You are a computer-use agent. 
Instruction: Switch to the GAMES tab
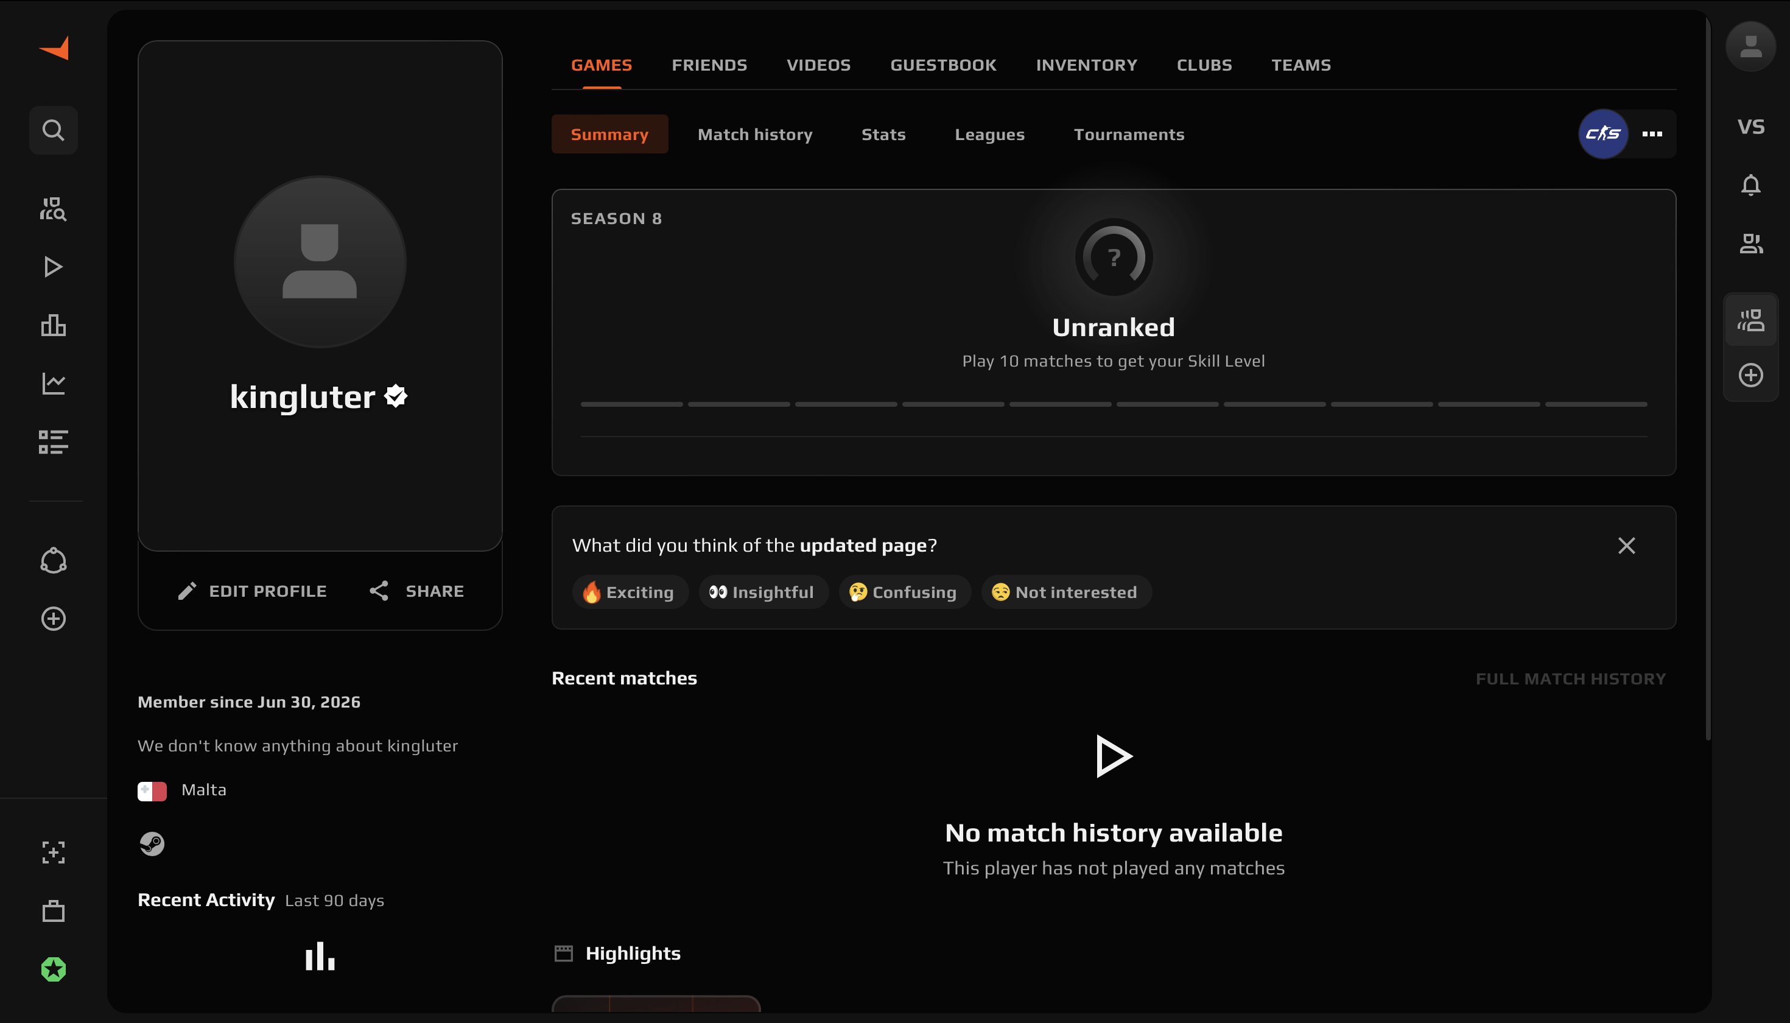pos(602,65)
